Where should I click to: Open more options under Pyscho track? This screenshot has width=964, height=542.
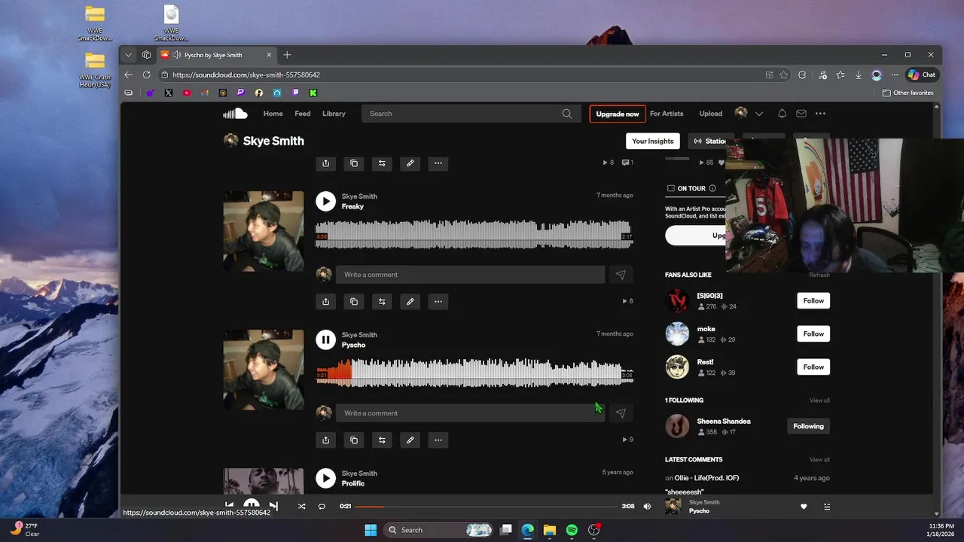point(438,440)
